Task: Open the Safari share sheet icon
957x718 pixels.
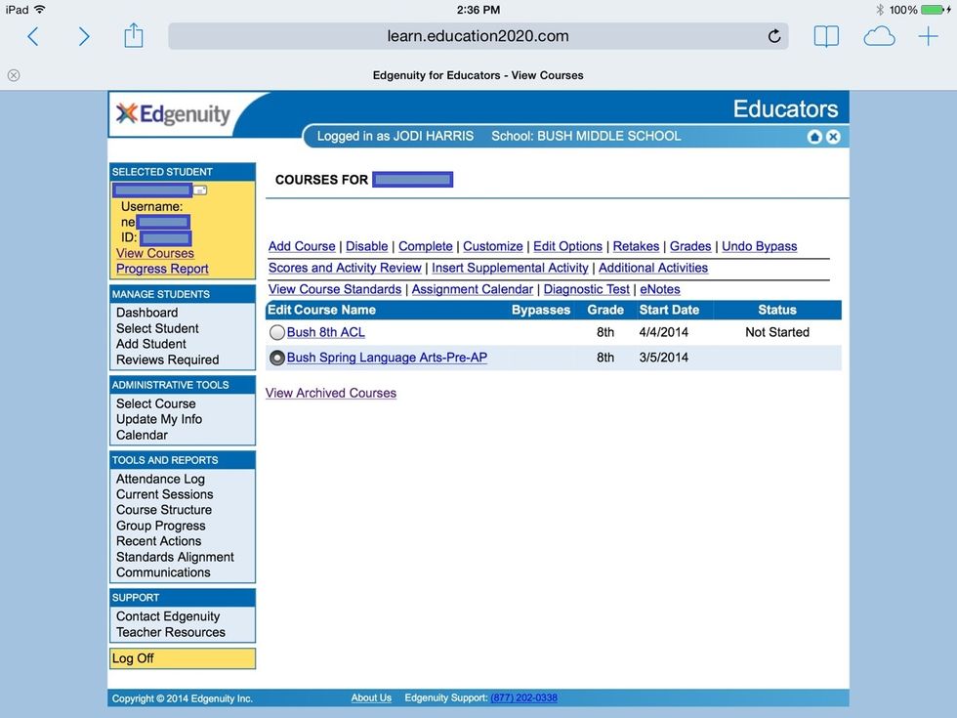Action: click(133, 35)
